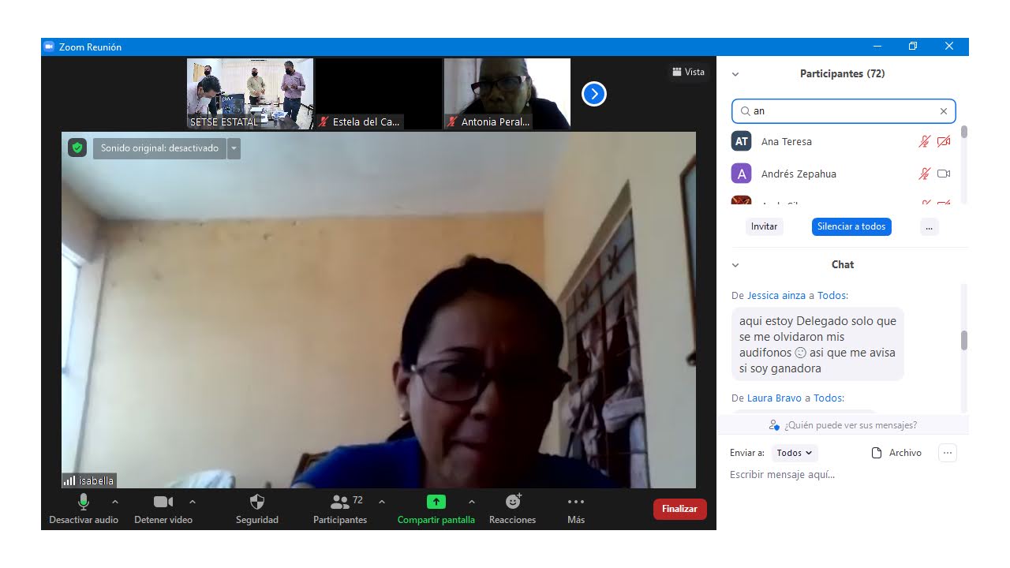Toggle Andrés Zepahua's camera icon
This screenshot has height=568, width=1010.
pos(944,174)
